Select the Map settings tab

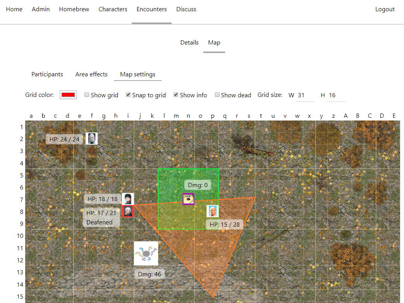tap(138, 74)
